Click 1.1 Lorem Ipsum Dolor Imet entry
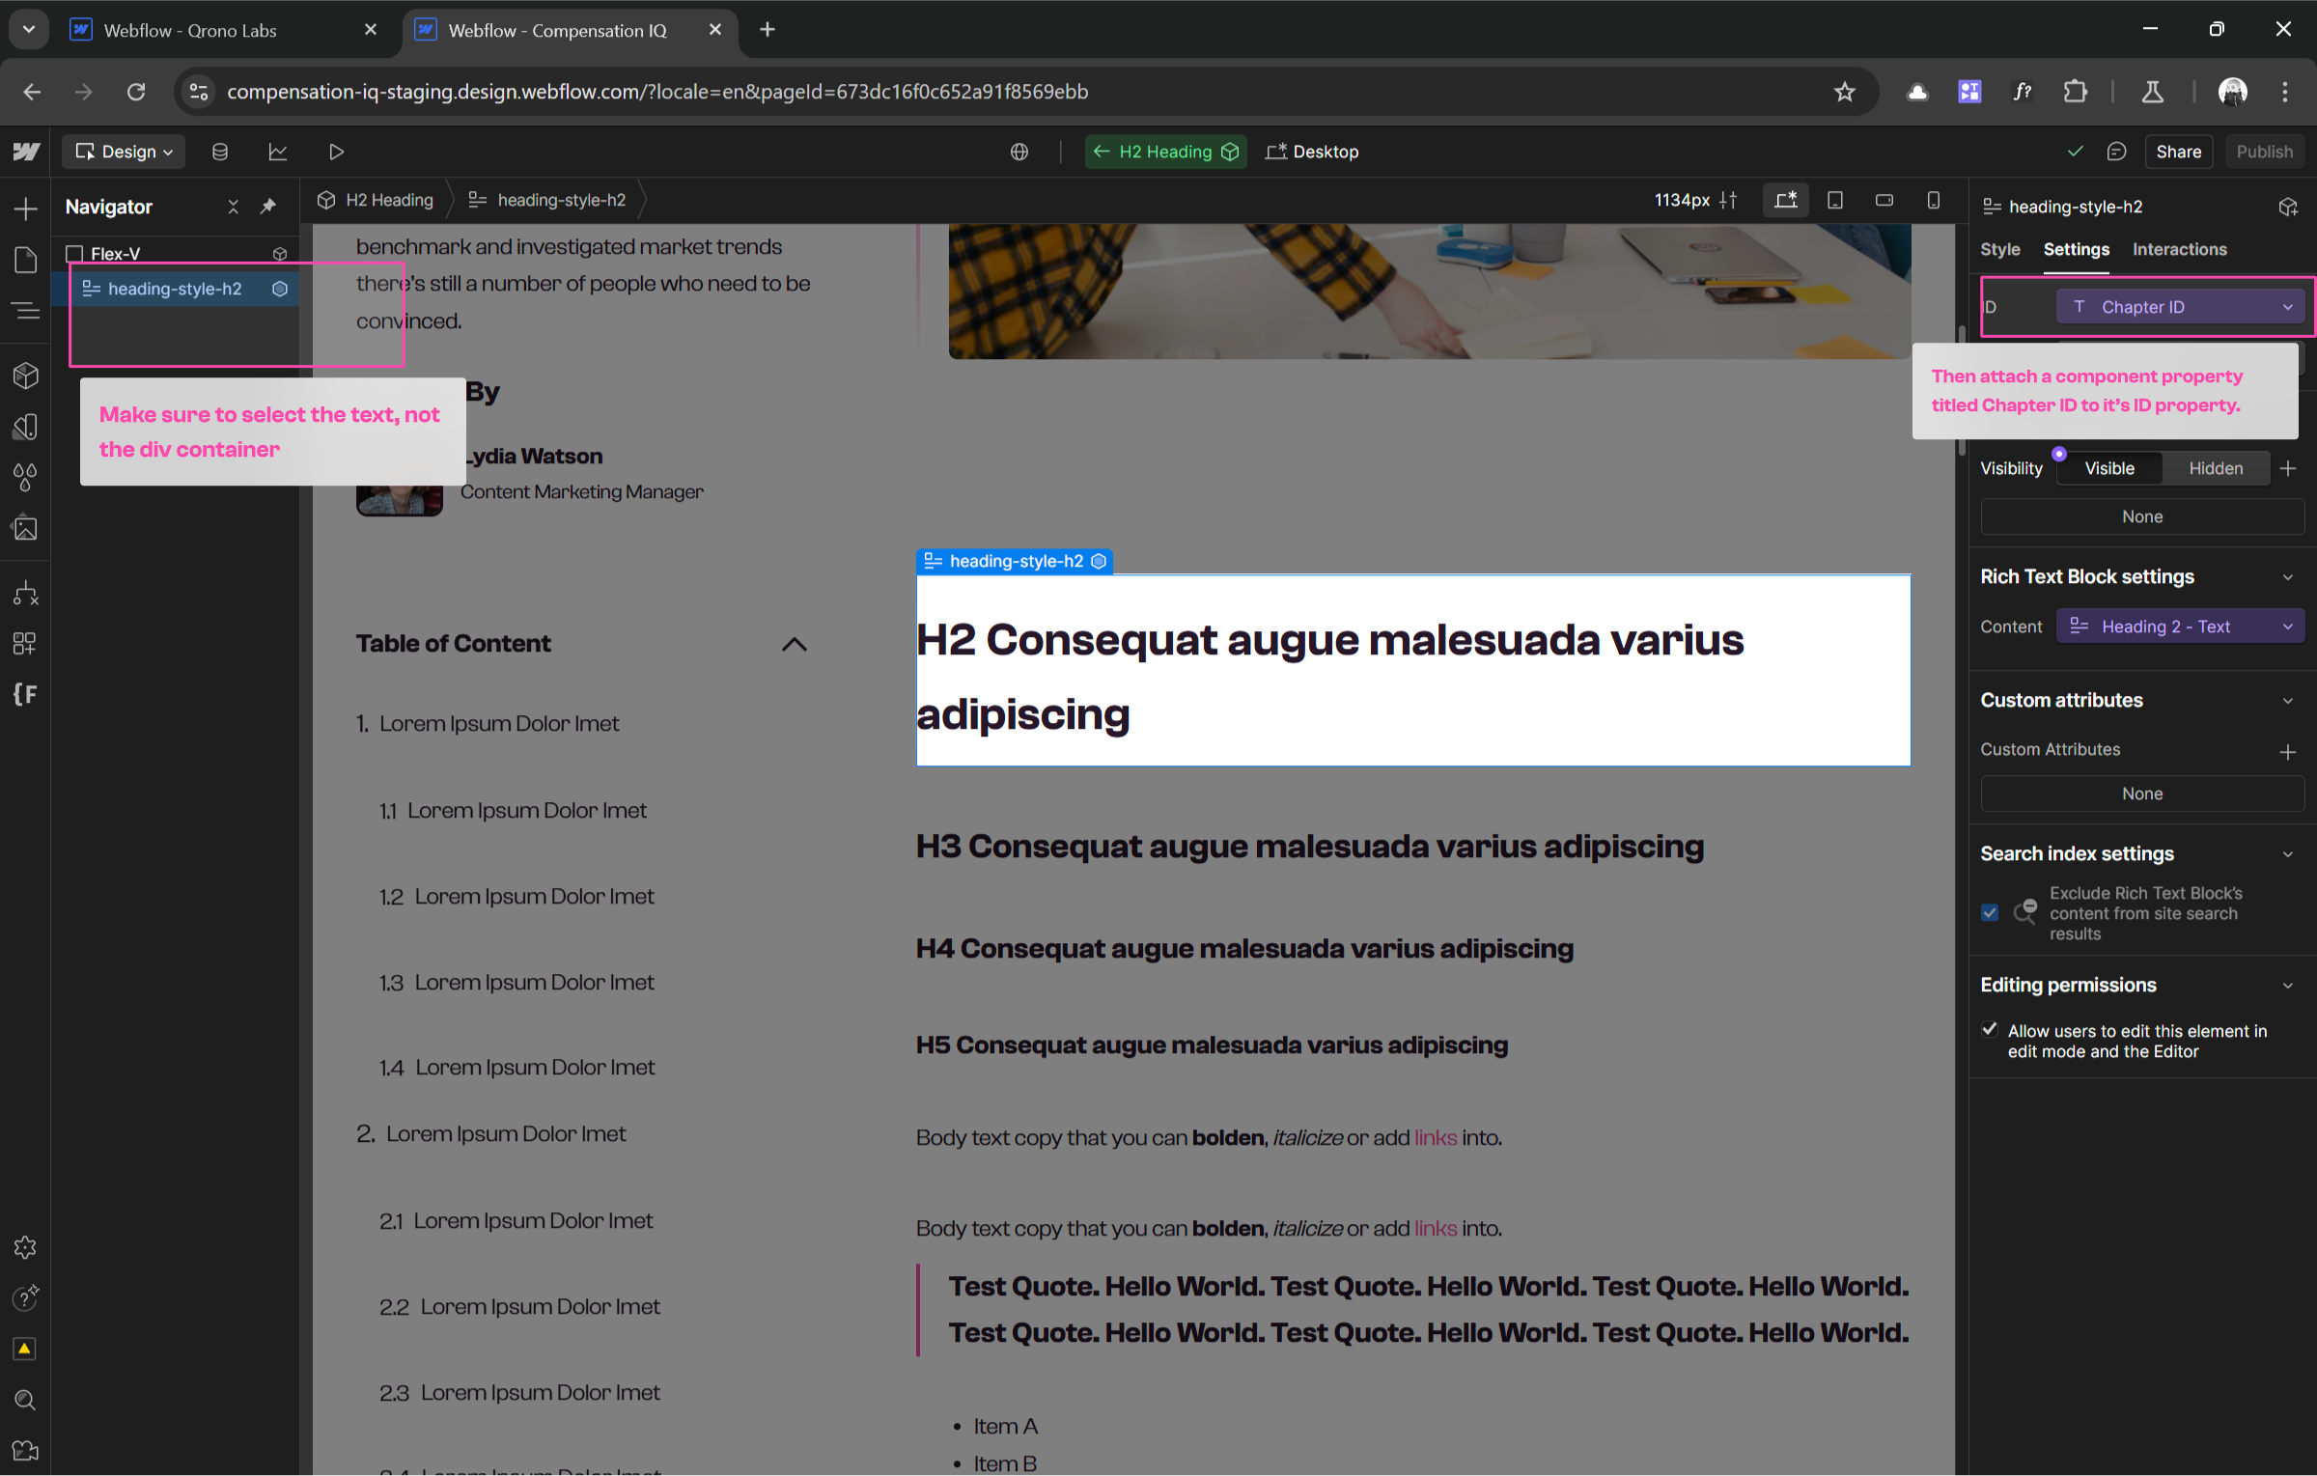Image resolution: width=2317 pixels, height=1476 pixels. pyautogui.click(x=513, y=811)
